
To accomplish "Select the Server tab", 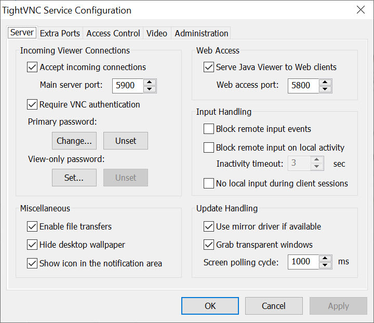I will (22, 32).
